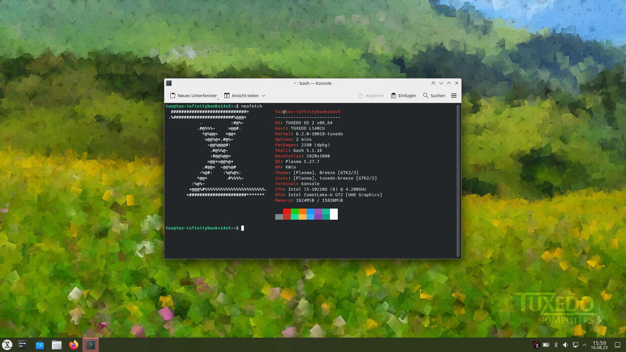626x352 pixels.
Task: Expand the hidden system tray icons
Action: click(x=585, y=345)
